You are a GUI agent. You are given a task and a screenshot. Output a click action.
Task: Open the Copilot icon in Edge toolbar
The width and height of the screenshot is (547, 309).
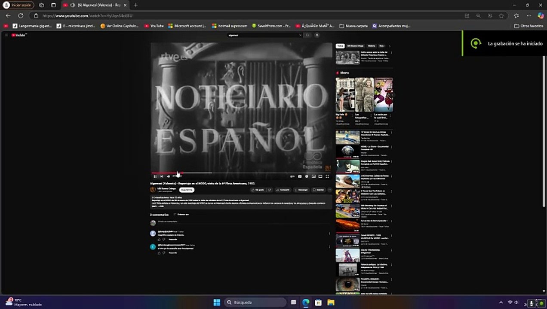click(x=541, y=15)
